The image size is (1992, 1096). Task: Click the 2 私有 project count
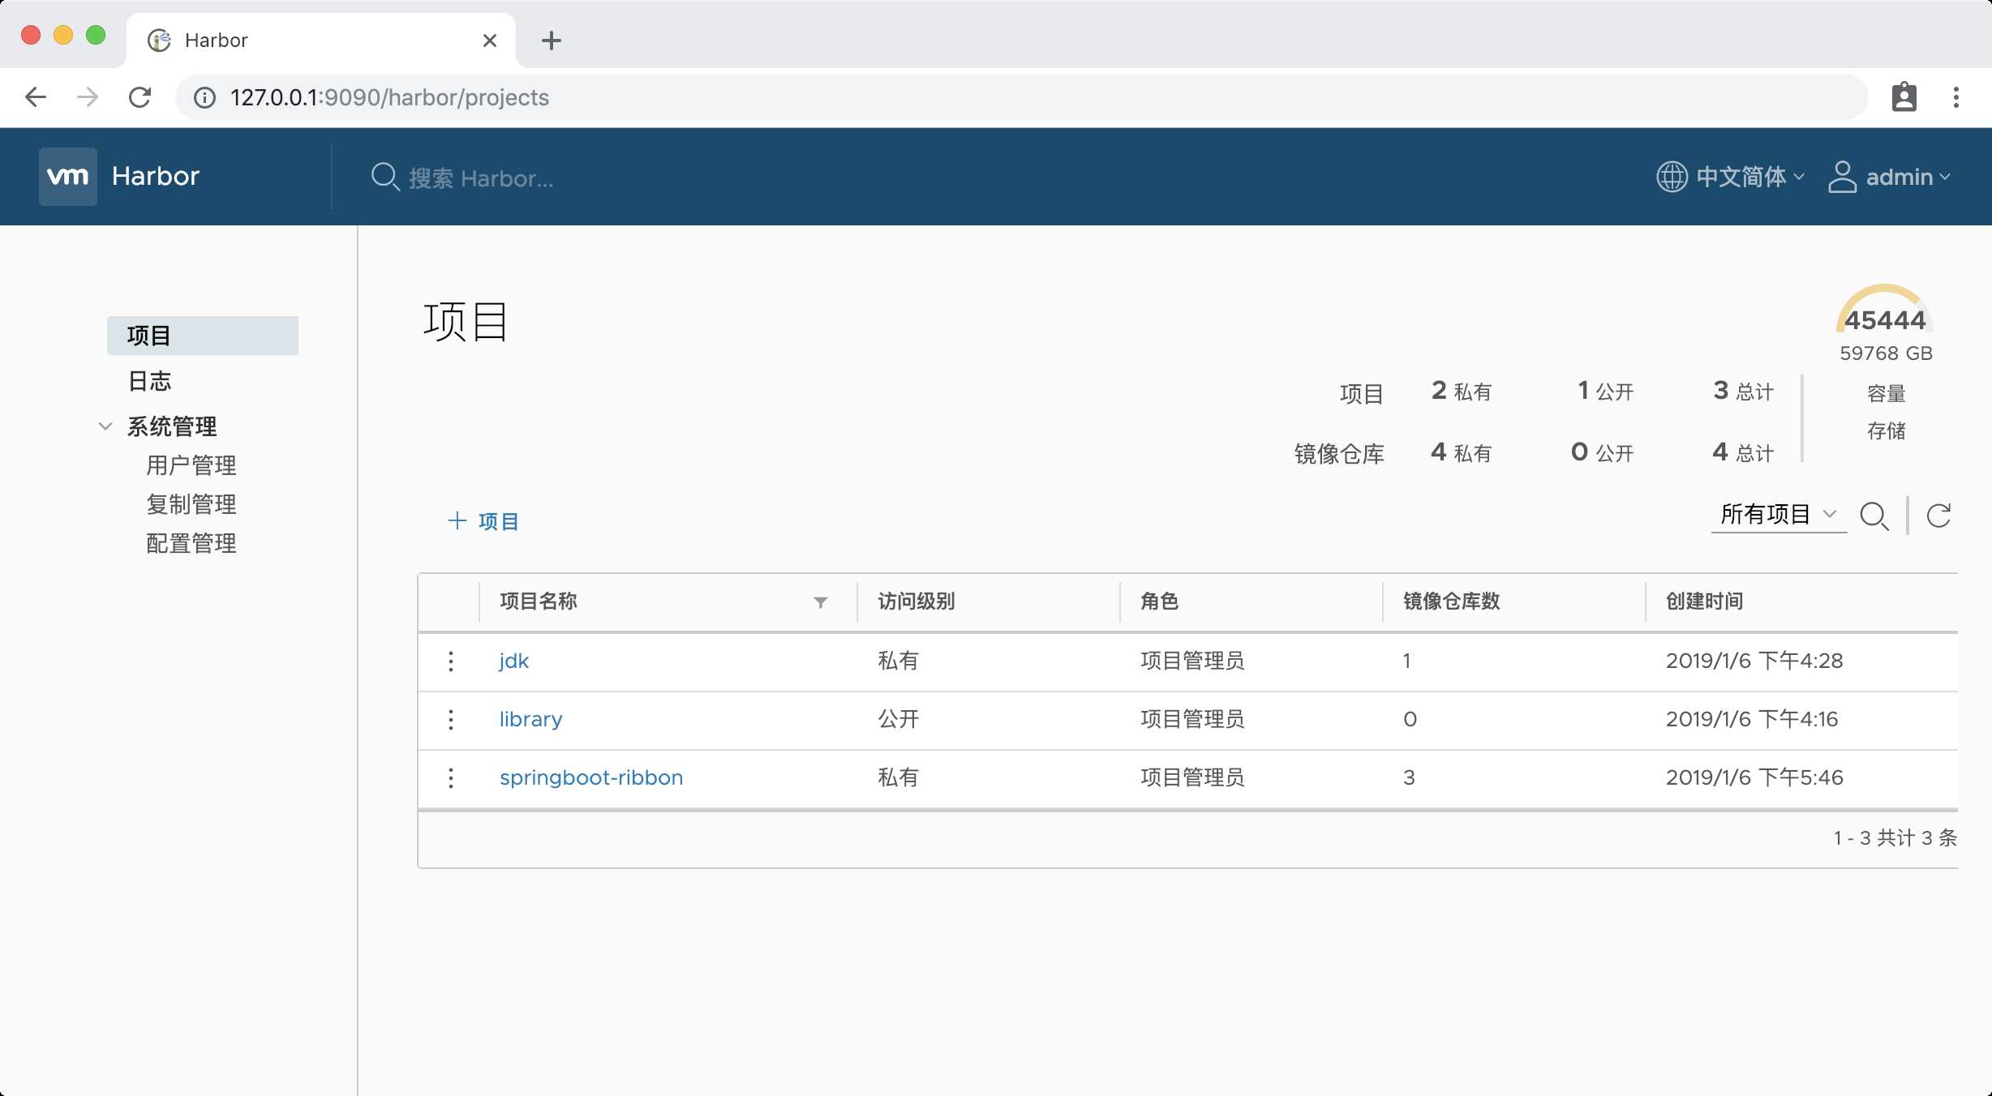coord(1462,391)
